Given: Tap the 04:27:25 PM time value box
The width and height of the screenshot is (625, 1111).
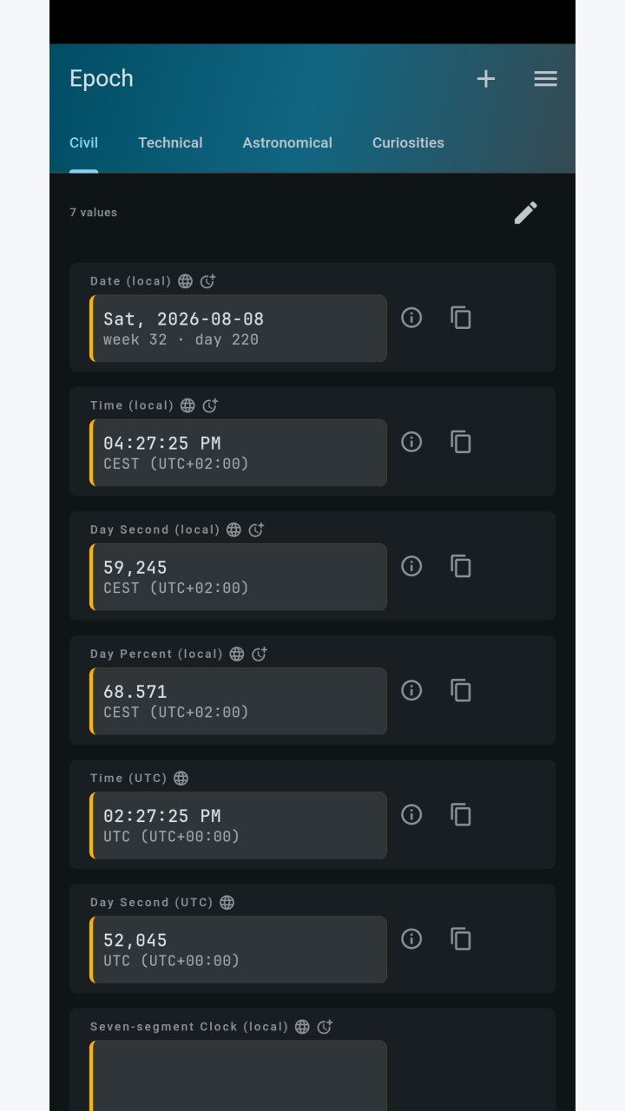Looking at the screenshot, I should tap(239, 452).
